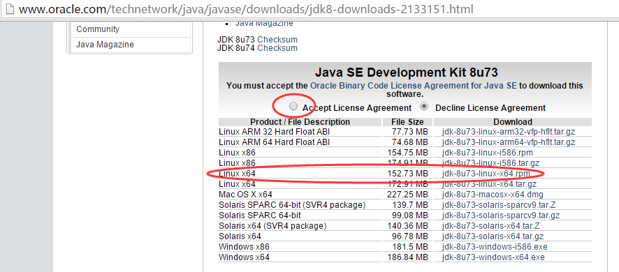
Task: Click the Download column header
Action: click(513, 122)
